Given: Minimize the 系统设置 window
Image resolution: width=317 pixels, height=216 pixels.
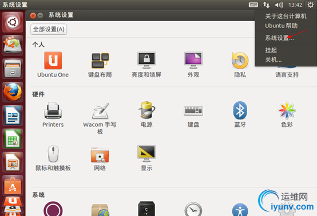Looking at the screenshot, I should click(41, 15).
